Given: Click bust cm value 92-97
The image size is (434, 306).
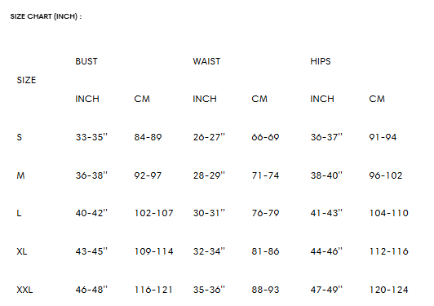Looking at the screenshot, I should 148,175.
